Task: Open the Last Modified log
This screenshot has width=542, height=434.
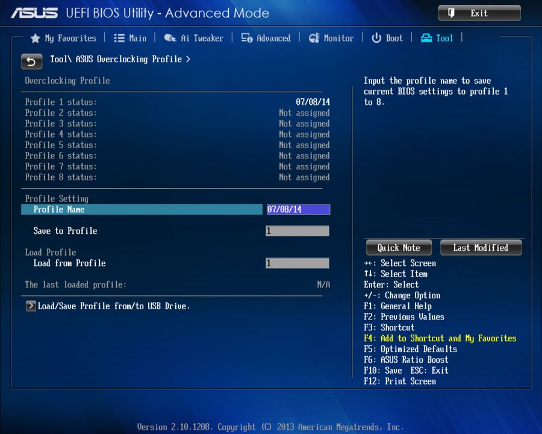Action: [481, 247]
